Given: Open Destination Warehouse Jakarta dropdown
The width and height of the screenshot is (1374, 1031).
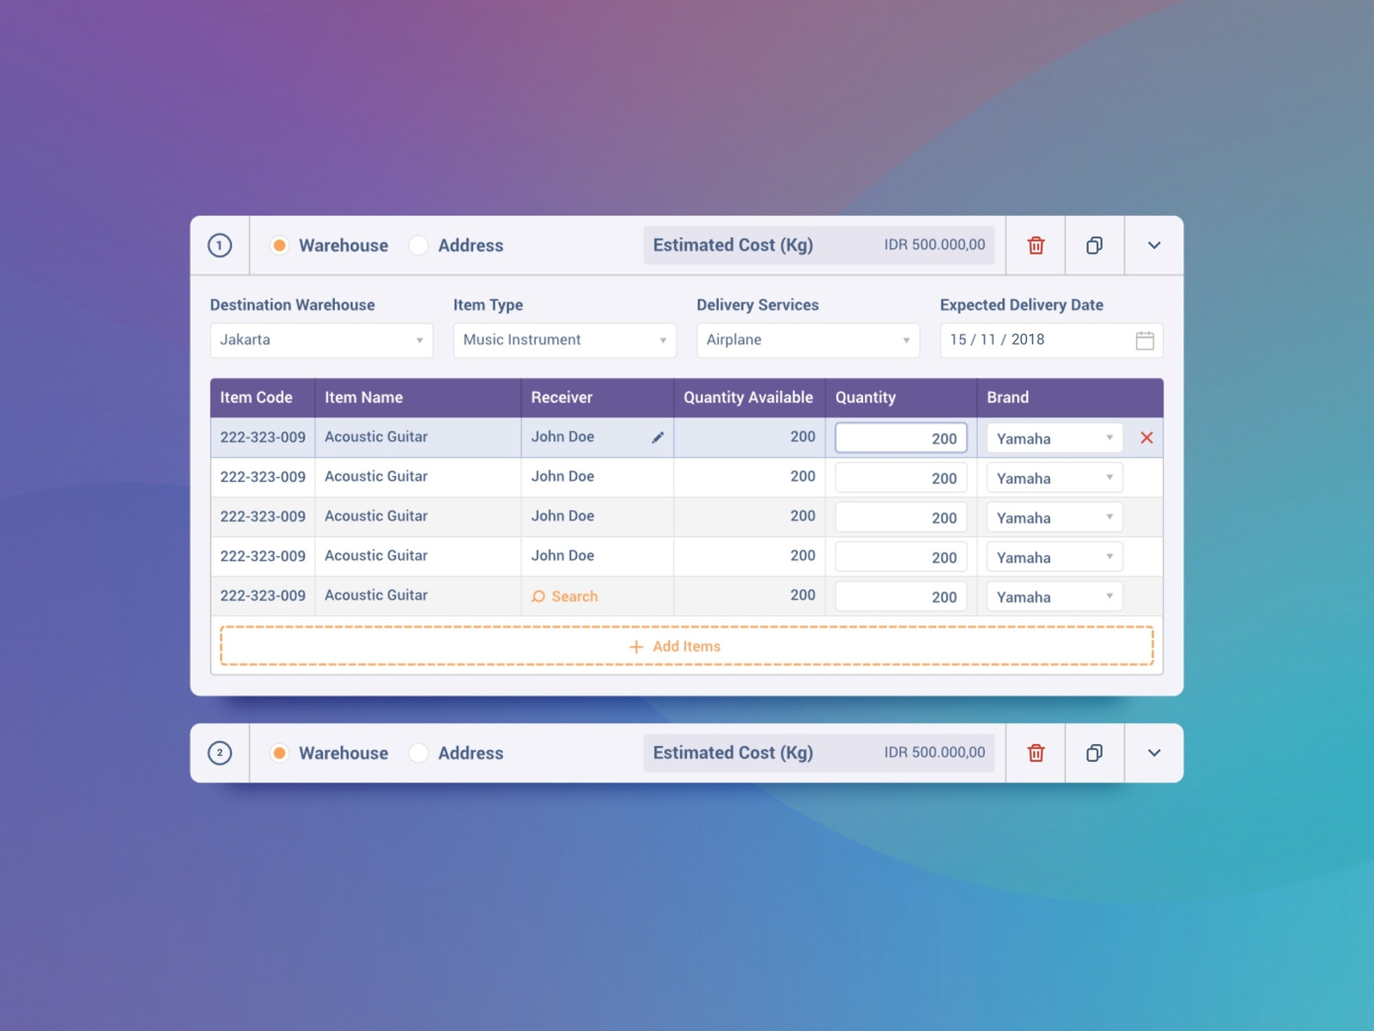Looking at the screenshot, I should 321,340.
